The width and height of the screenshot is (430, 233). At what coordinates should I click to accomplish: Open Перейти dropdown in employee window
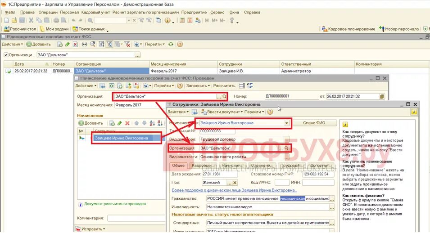pos(254,112)
